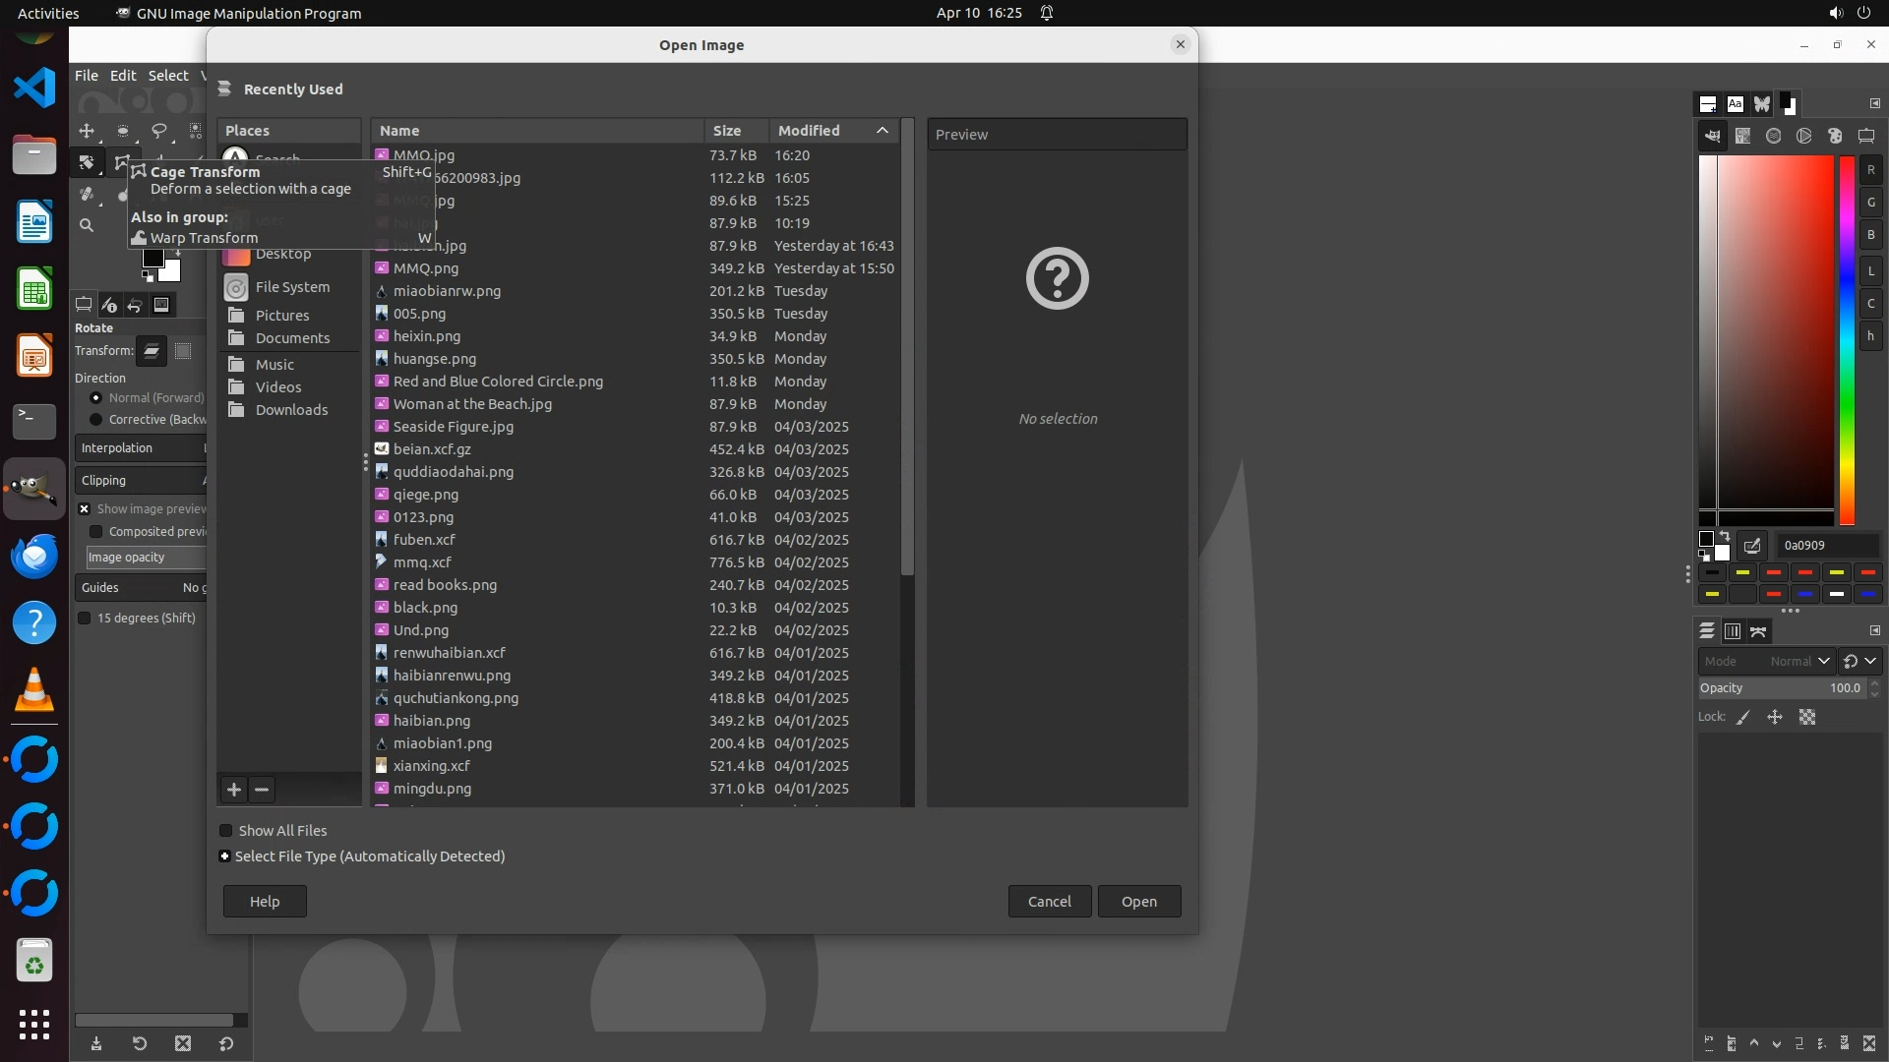Open the Device Status tab icon
1889x1062 pixels.
coord(109,305)
